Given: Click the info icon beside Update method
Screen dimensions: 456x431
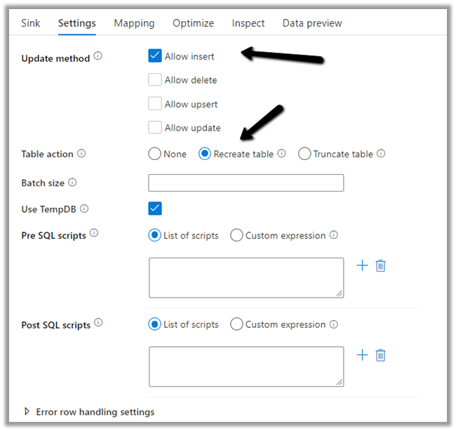Looking at the screenshot, I should pyautogui.click(x=98, y=56).
